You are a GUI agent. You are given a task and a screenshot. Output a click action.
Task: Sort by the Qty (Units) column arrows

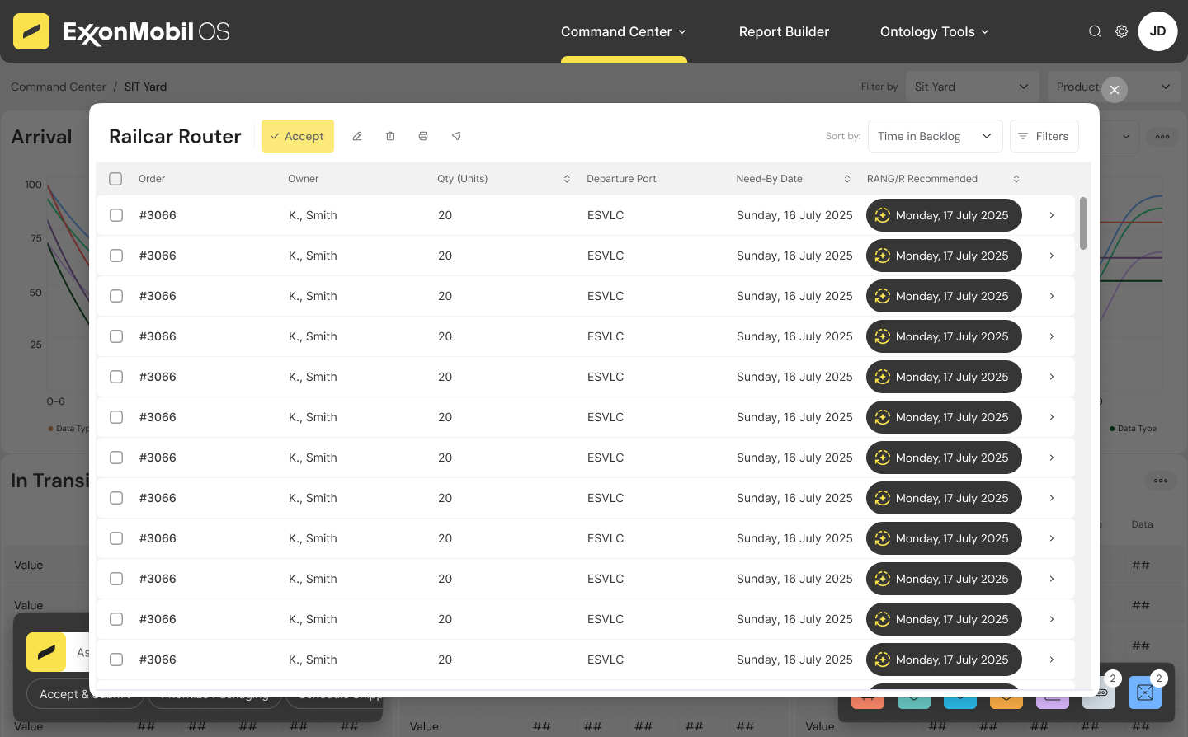(567, 179)
